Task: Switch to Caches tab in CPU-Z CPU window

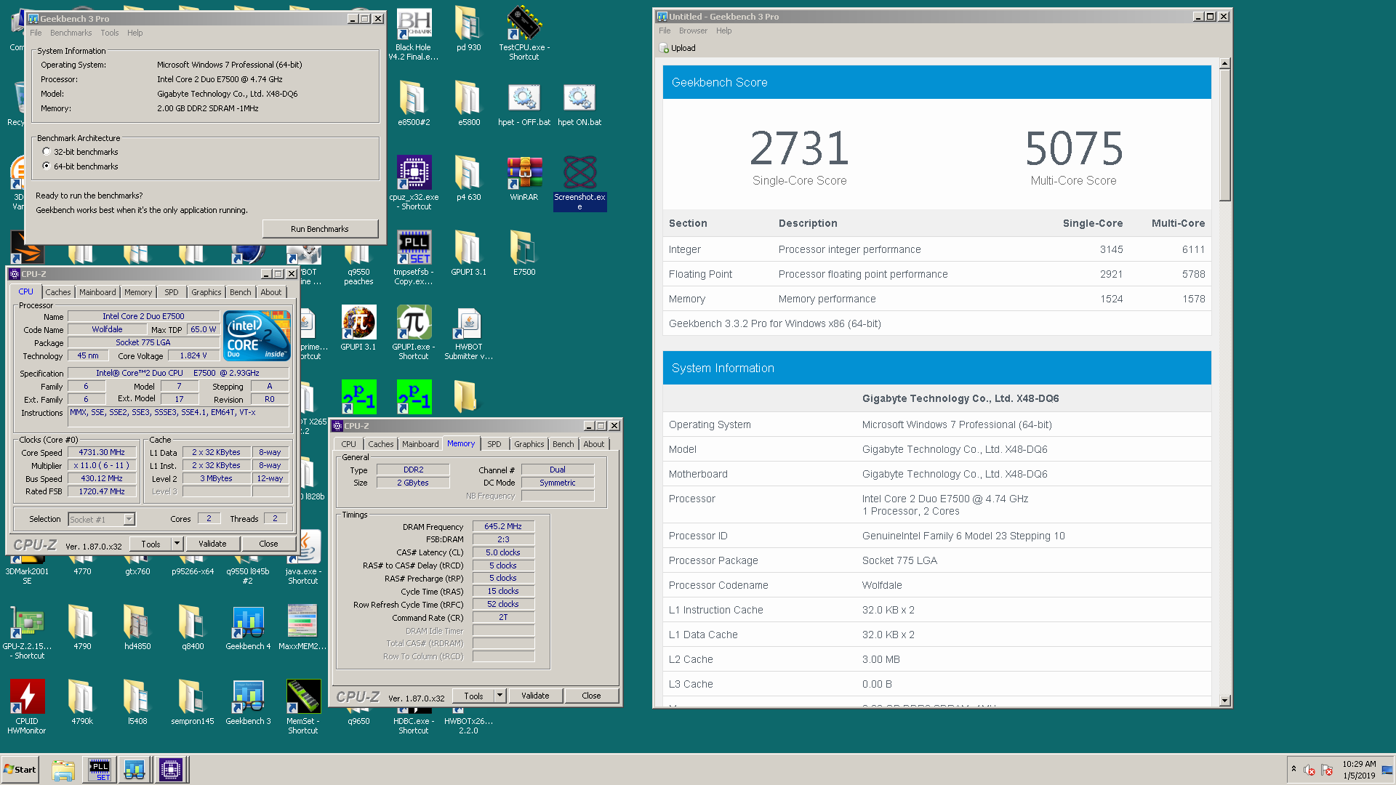Action: [58, 292]
